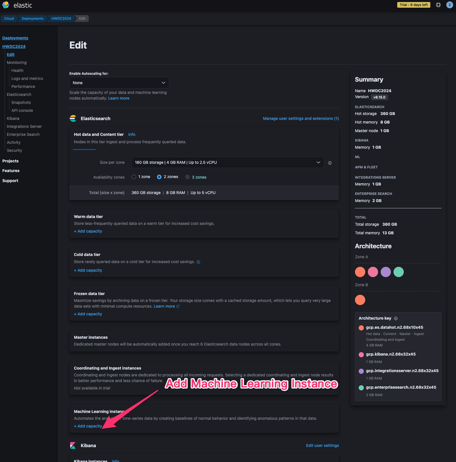
Task: Click info link beside Hot data and Content tier
Action: click(x=132, y=134)
